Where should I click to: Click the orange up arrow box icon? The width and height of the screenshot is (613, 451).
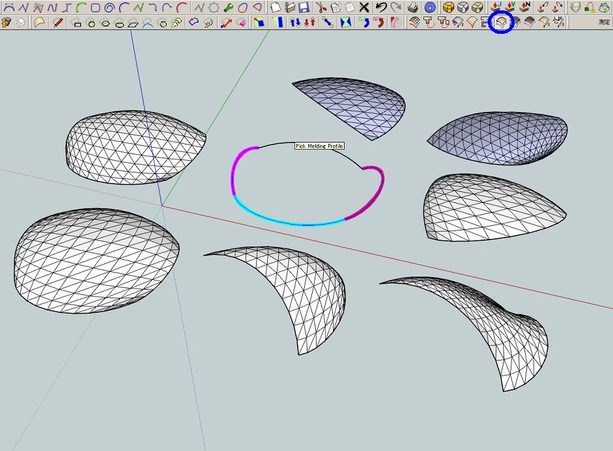click(7, 22)
